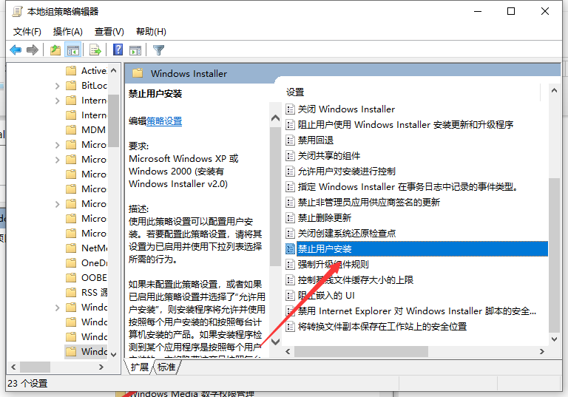Toggle the show/hide console tree icon
This screenshot has width=568, height=397.
[72, 50]
